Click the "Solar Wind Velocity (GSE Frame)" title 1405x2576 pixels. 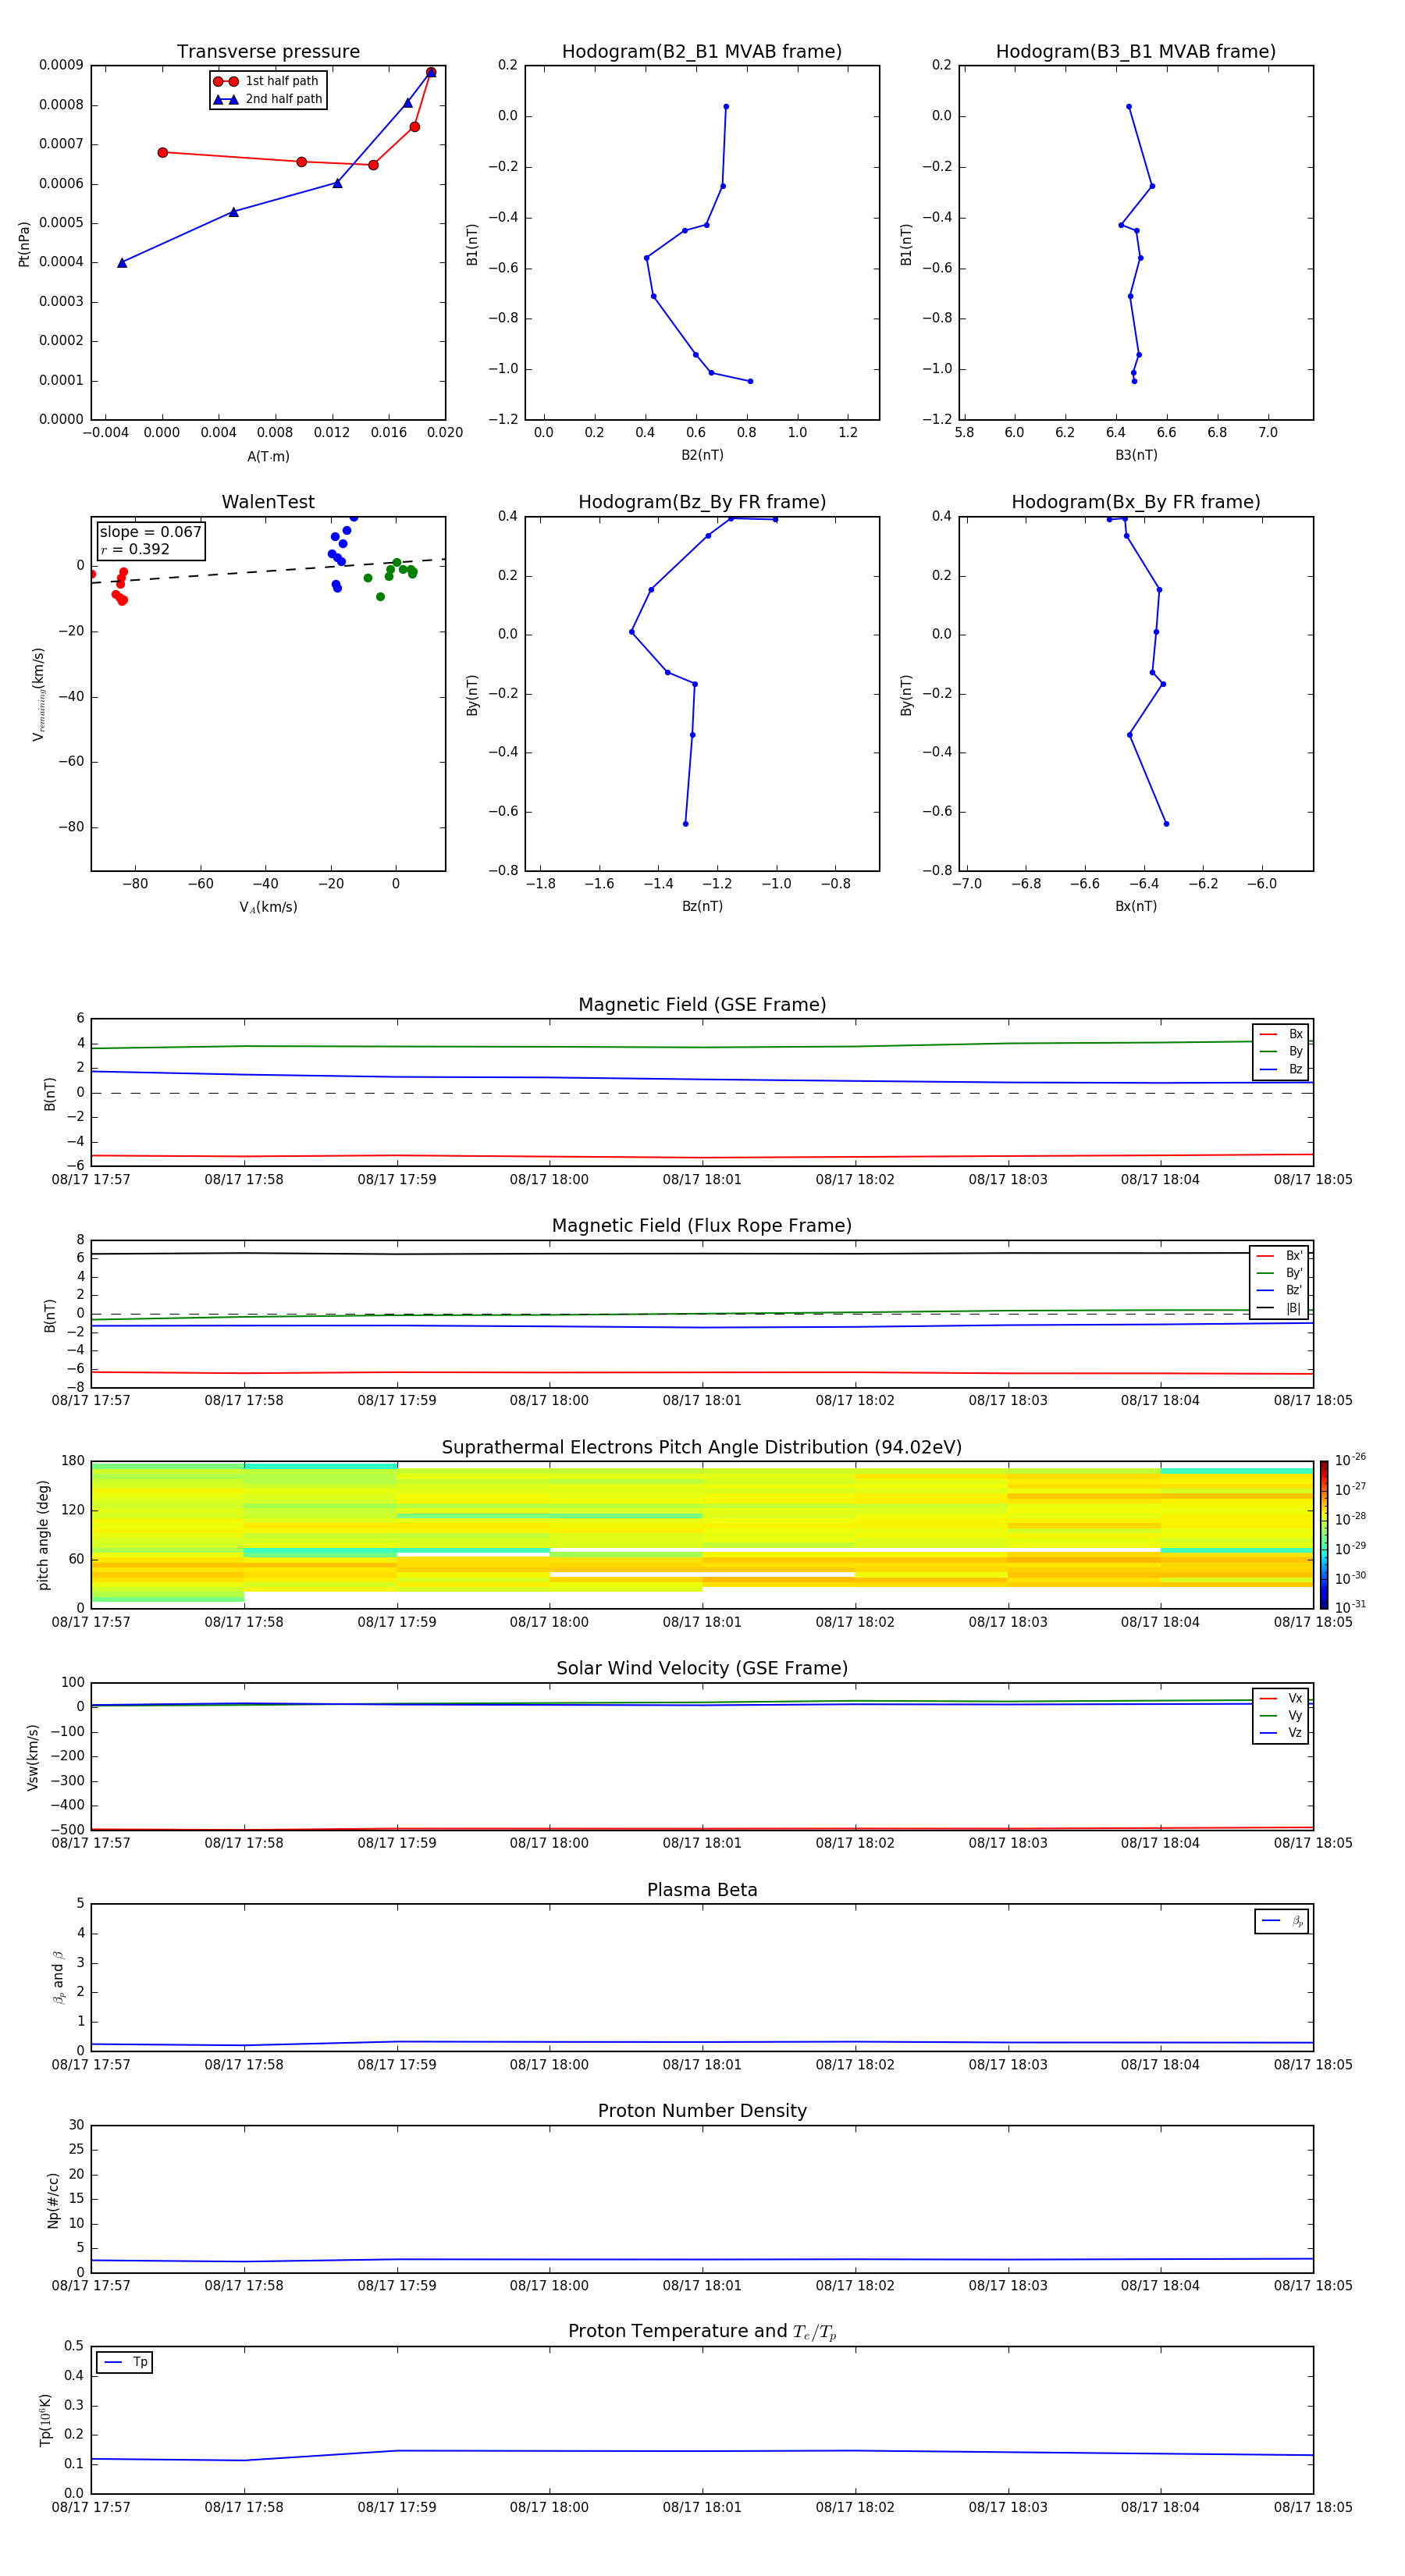point(702,1668)
